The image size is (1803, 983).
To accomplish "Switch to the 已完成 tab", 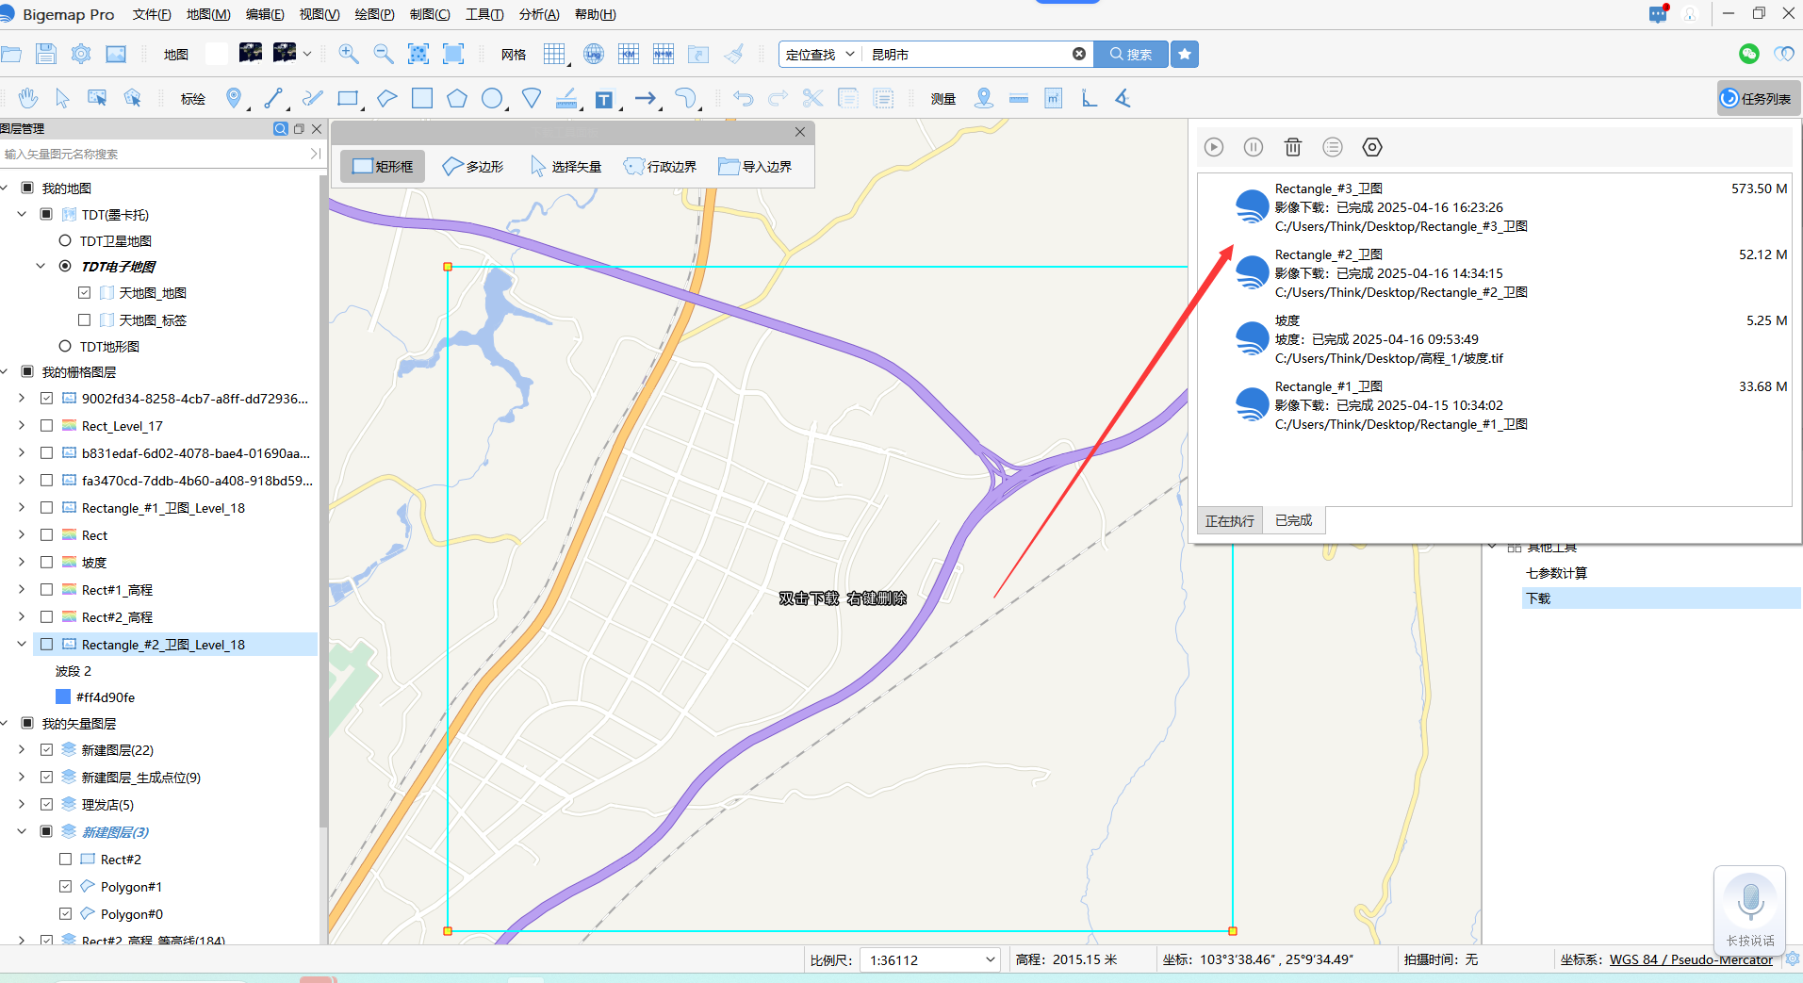I will point(1293,520).
